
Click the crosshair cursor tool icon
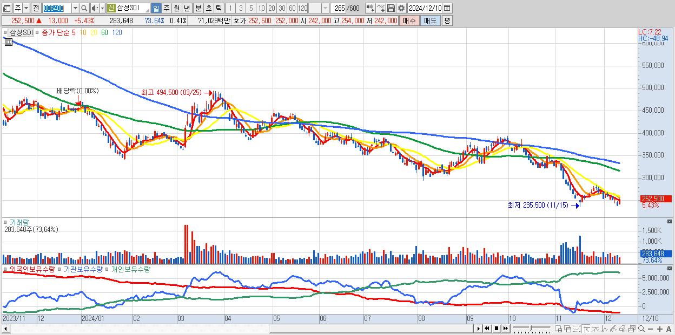(x=586, y=329)
